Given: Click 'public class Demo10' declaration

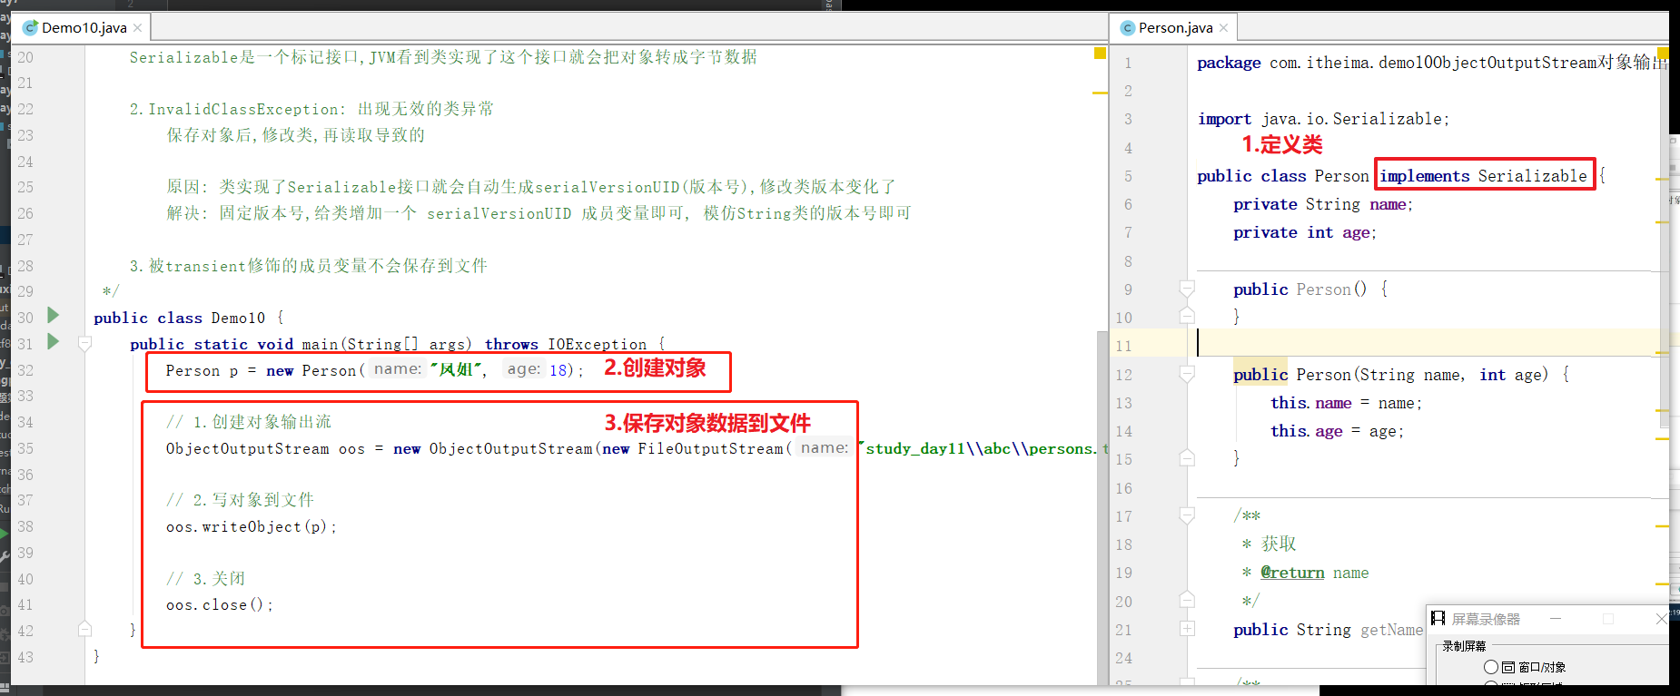Looking at the screenshot, I should click(179, 318).
